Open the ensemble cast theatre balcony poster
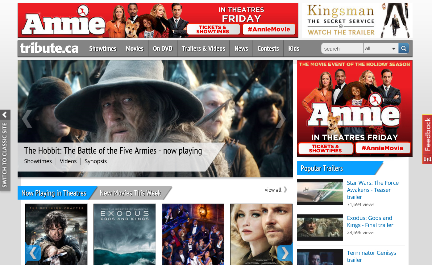432x265 pixels. tap(193, 234)
